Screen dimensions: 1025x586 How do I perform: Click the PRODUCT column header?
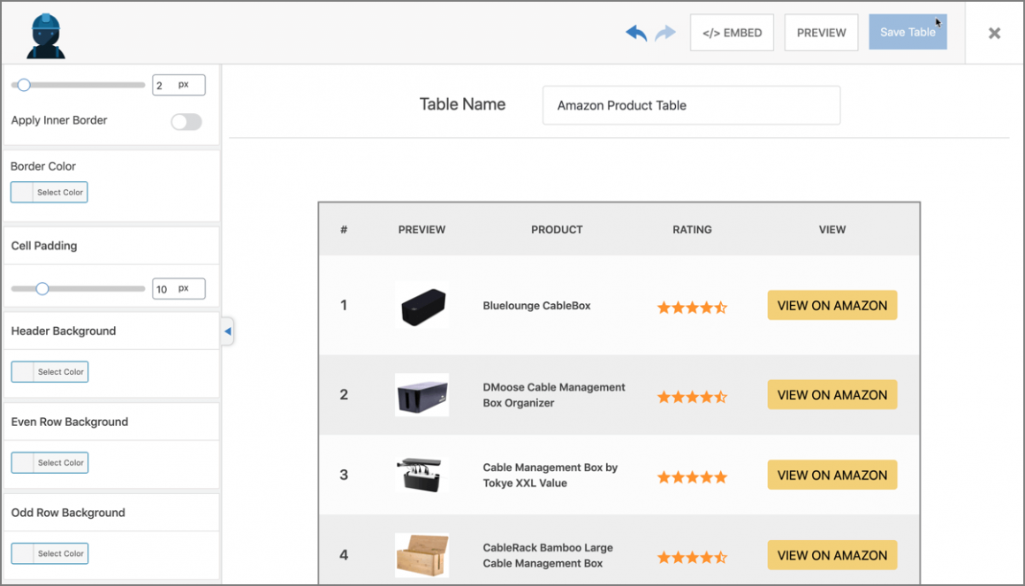557,230
